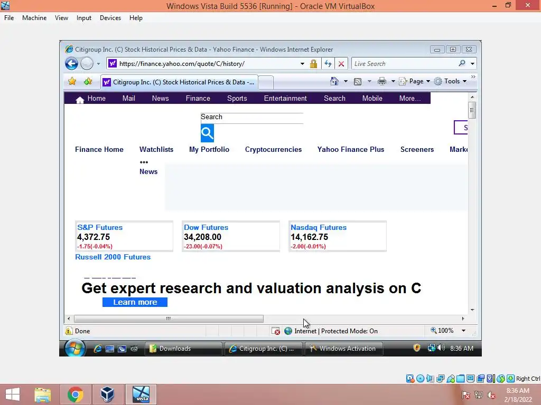541x405 pixels.
Task: Click VirtualBox keyboard capture arrow indicator
Action: coord(511,379)
